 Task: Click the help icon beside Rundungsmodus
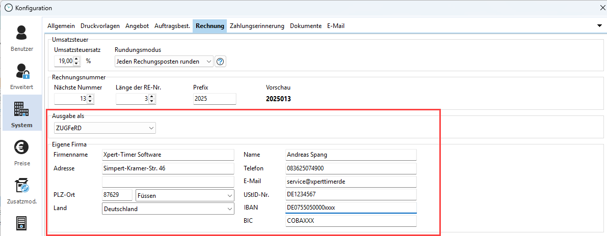[220, 62]
